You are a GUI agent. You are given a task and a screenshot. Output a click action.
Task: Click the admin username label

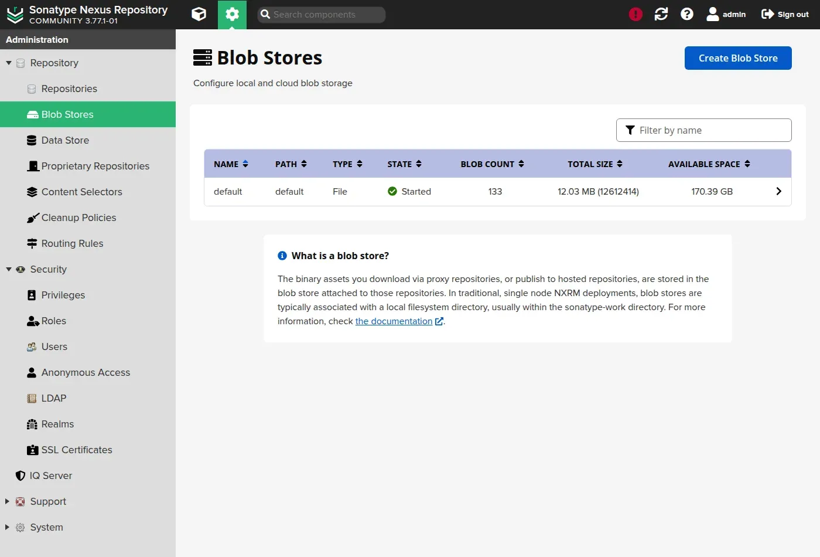point(734,14)
